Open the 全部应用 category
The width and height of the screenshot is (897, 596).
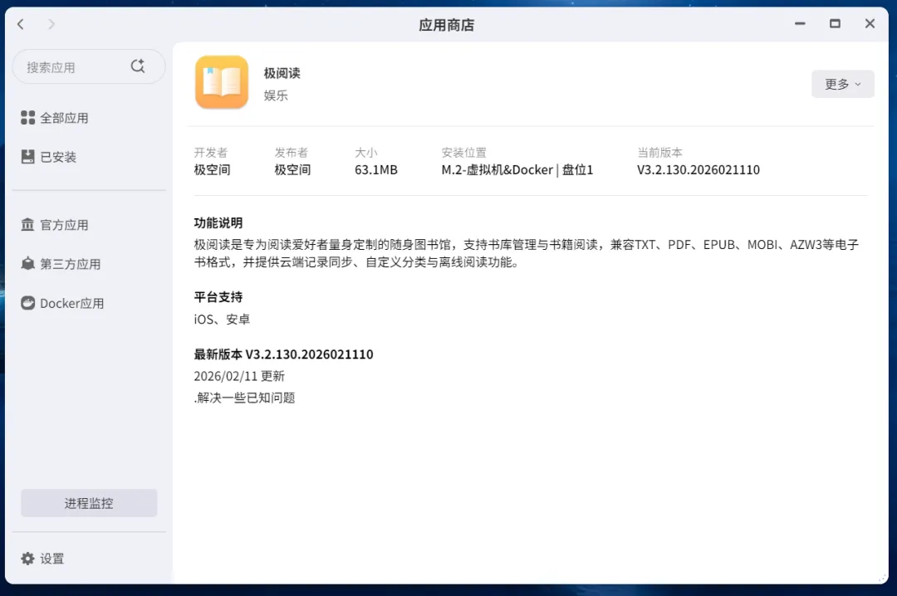(55, 118)
